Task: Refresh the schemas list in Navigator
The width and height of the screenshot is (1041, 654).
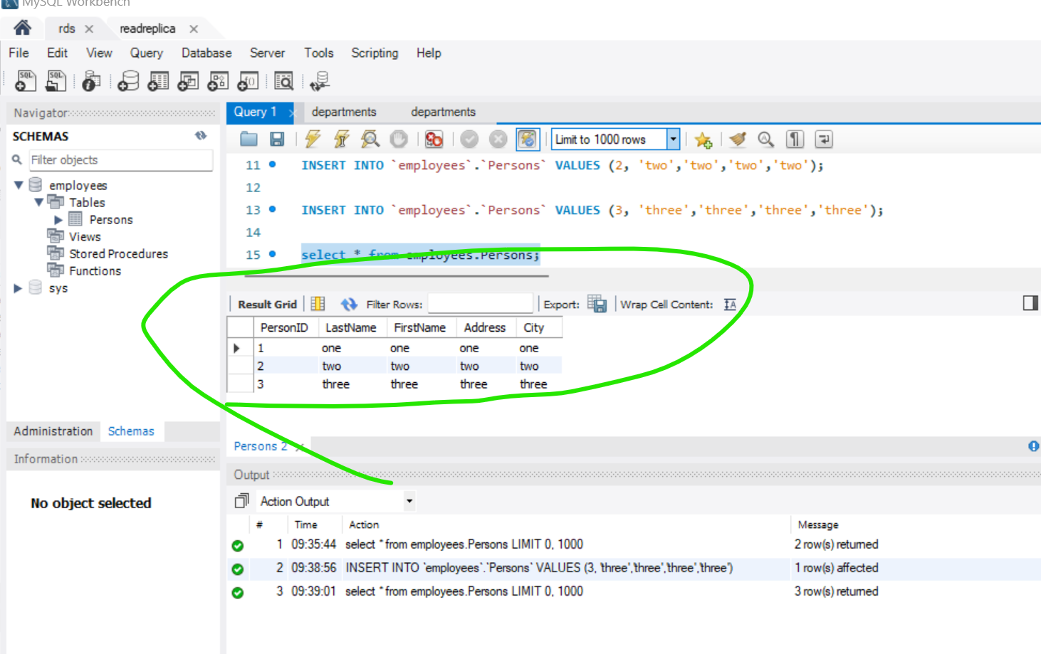Action: (202, 135)
